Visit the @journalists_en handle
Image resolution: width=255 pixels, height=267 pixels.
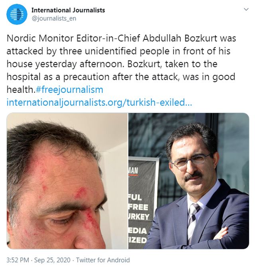pos(54,18)
